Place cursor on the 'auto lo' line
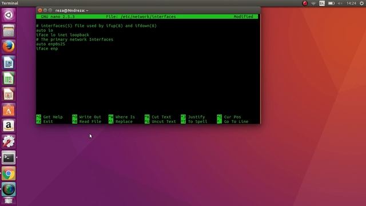 [x=45, y=30]
